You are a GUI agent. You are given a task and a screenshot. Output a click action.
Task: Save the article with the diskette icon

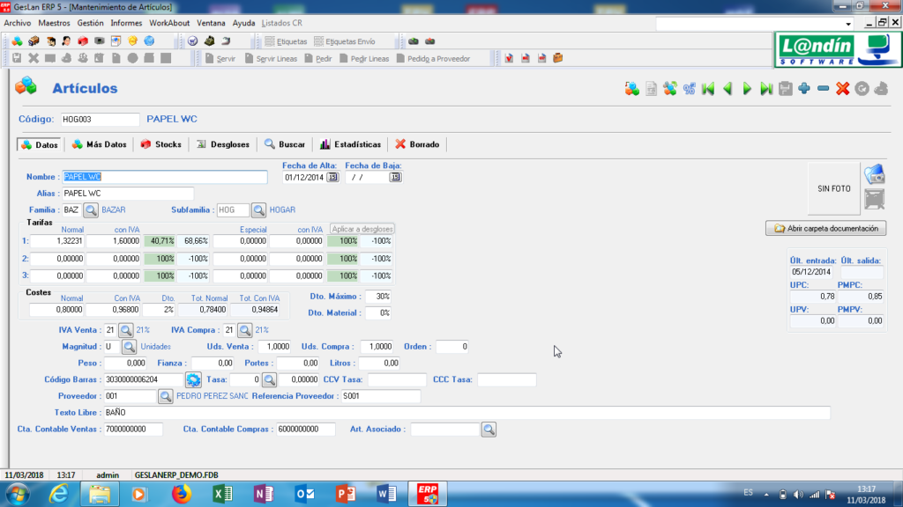click(784, 88)
